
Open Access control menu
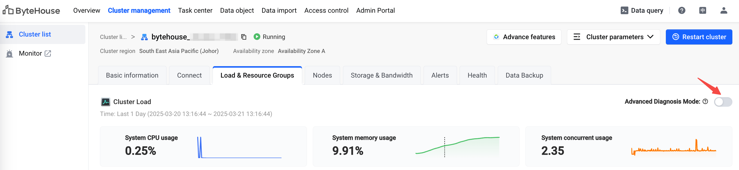tap(326, 11)
